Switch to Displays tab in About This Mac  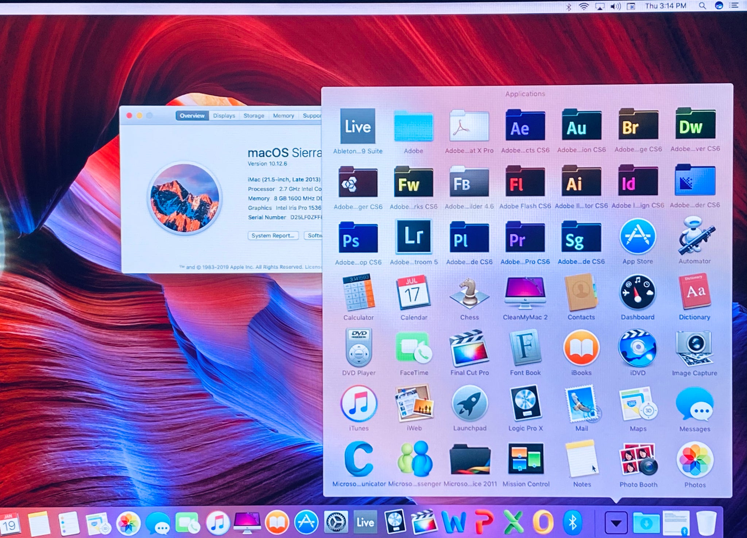(x=224, y=116)
